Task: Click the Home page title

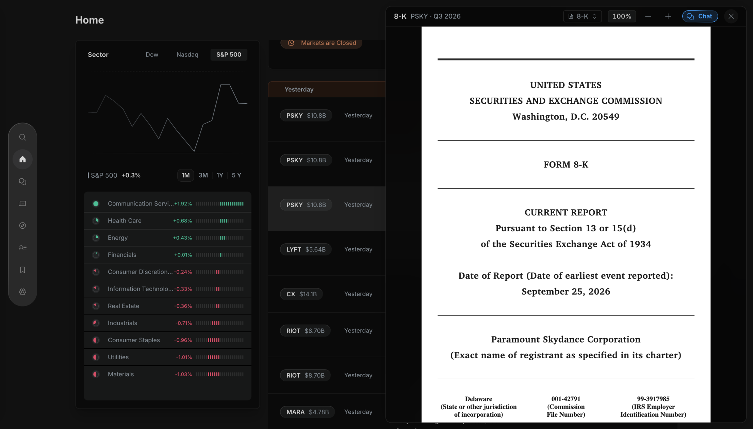Action: 89,20
